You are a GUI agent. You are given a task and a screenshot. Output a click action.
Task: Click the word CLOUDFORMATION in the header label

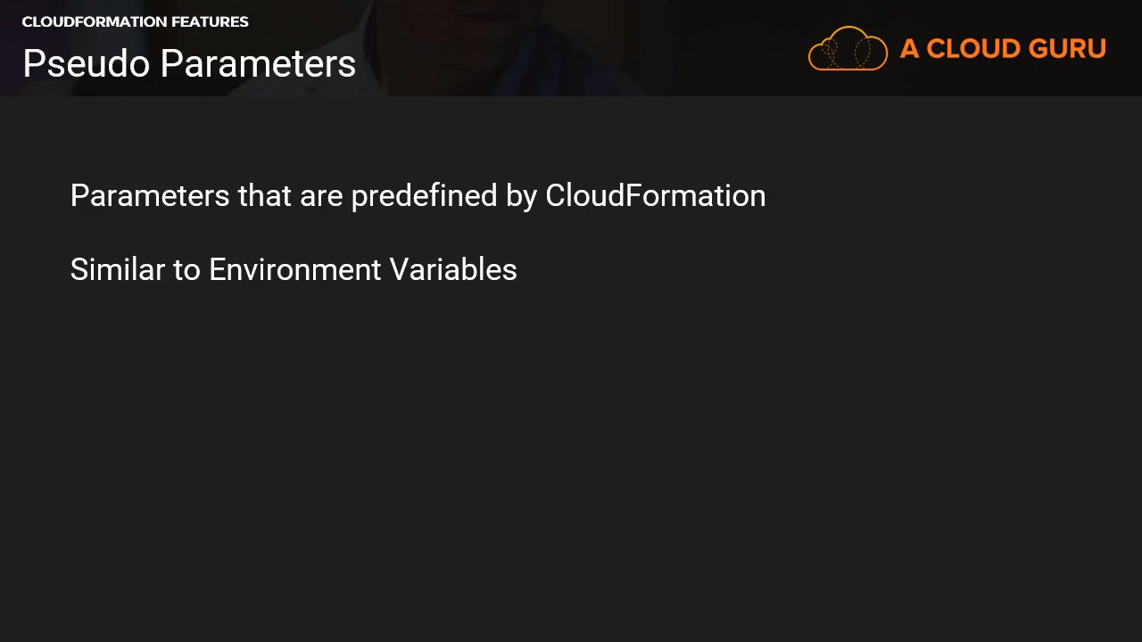pyautogui.click(x=95, y=21)
